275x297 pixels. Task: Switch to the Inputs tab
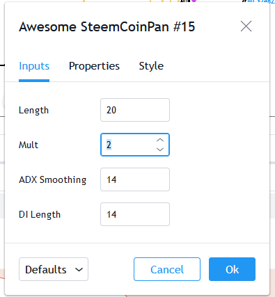tap(34, 66)
